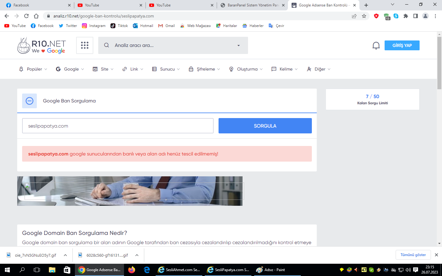This screenshot has height=276, width=442.
Task: Open Microsoft Store from the taskbar
Action: pos(67,270)
